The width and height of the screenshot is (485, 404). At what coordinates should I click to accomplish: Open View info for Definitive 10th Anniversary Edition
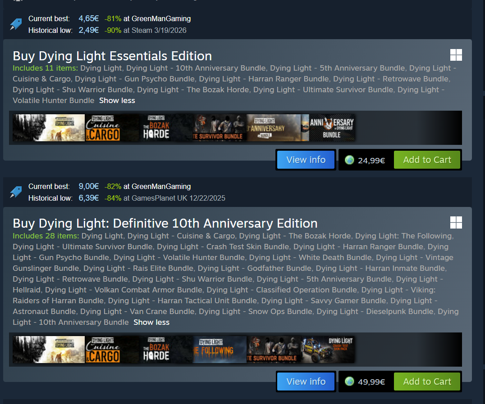coord(306,382)
